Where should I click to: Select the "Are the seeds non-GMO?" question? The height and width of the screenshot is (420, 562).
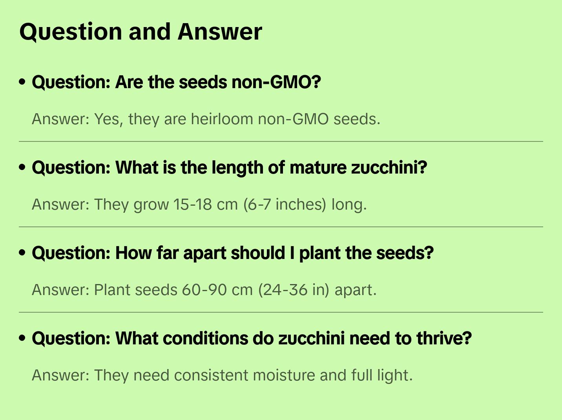tap(176, 82)
